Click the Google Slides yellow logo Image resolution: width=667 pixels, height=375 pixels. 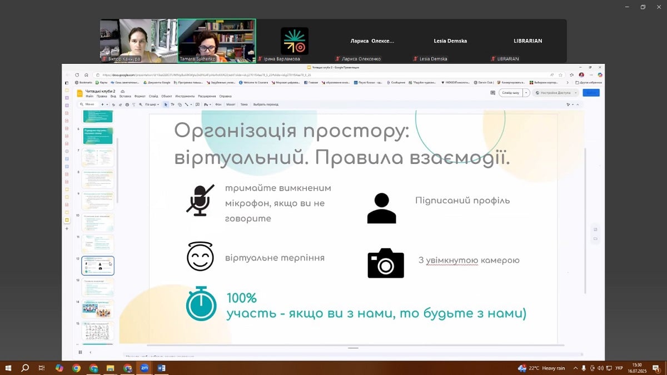[79, 93]
